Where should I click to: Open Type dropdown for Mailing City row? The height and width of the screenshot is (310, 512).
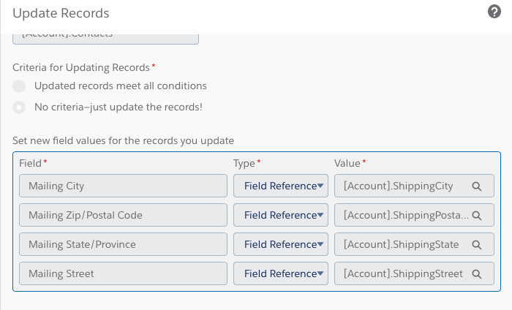pos(281,186)
